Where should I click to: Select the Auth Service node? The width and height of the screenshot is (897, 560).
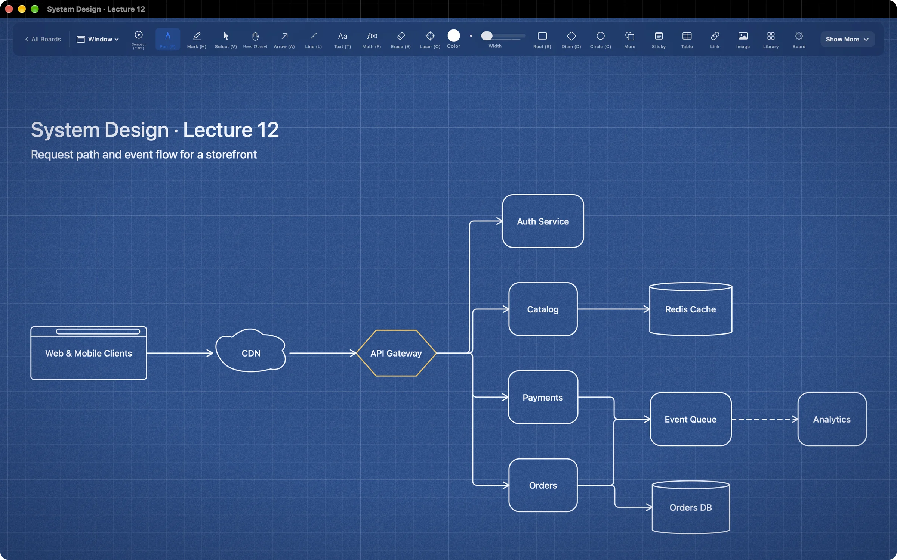(543, 221)
